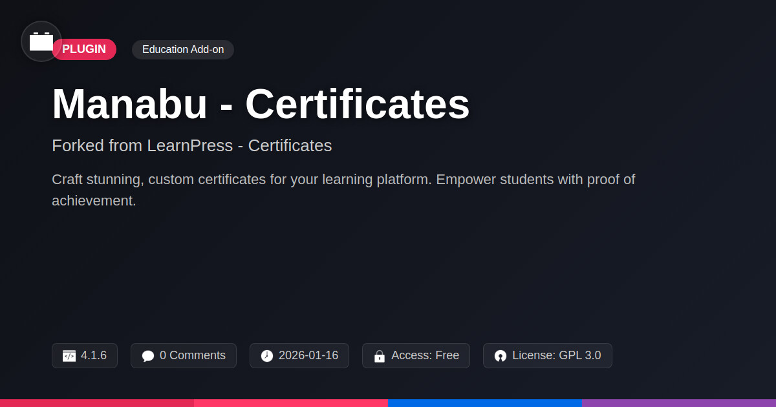Click the License: GPL 3.0 label

point(556,355)
